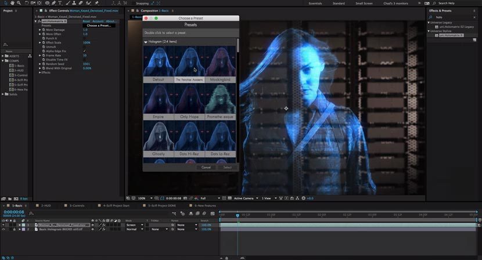Select the Essentials workspace
The image size is (482, 260).
point(315,3)
